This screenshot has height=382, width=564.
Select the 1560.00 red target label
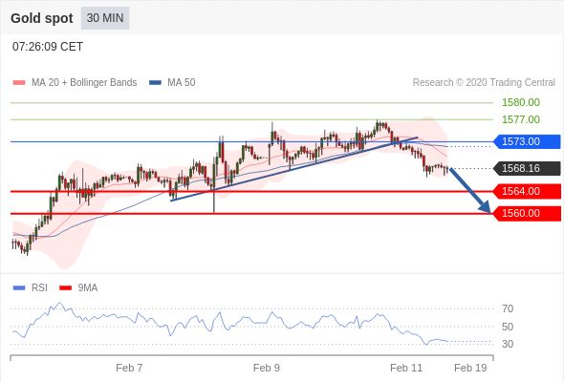tap(527, 214)
